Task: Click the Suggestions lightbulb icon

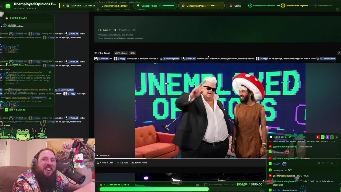Action: point(7,65)
